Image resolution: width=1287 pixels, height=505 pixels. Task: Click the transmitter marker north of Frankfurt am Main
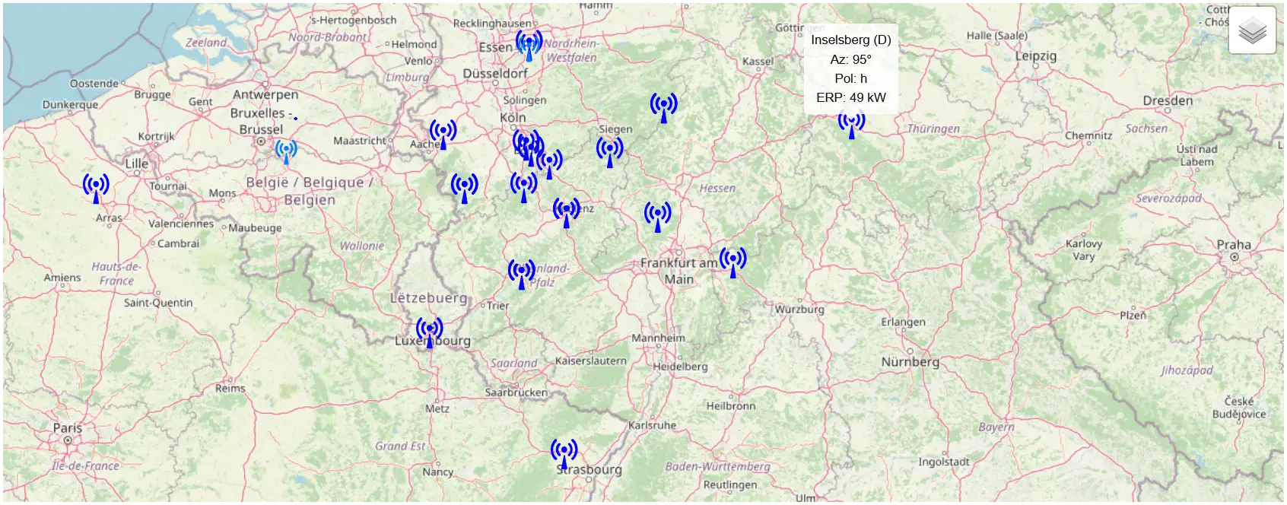(x=657, y=217)
